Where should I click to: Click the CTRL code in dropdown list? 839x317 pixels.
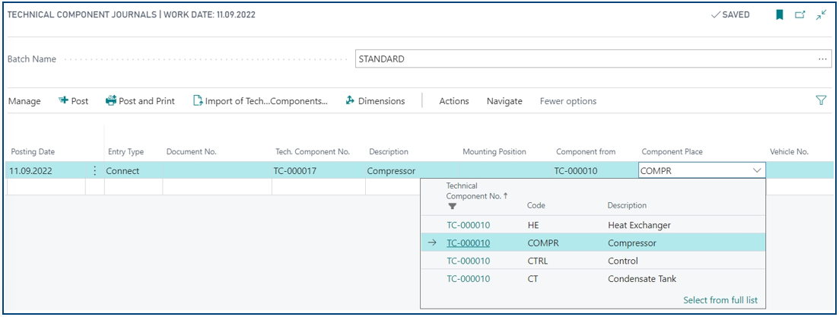[538, 261]
